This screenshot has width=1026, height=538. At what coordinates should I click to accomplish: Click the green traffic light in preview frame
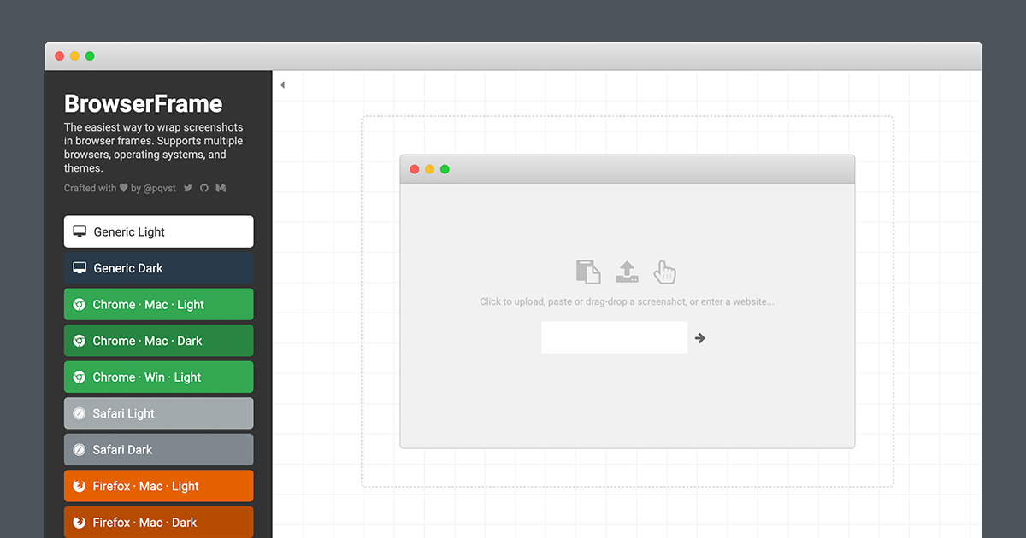(444, 169)
